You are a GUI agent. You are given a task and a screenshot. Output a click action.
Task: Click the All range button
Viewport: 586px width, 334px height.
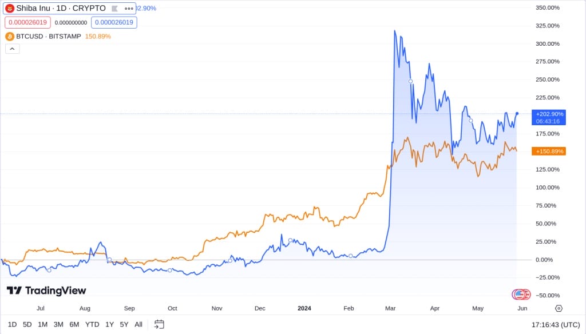(138, 324)
